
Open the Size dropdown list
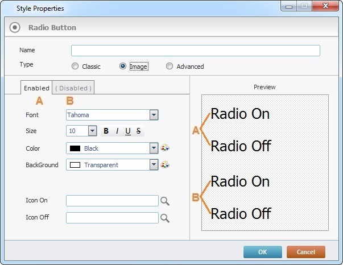point(93,131)
